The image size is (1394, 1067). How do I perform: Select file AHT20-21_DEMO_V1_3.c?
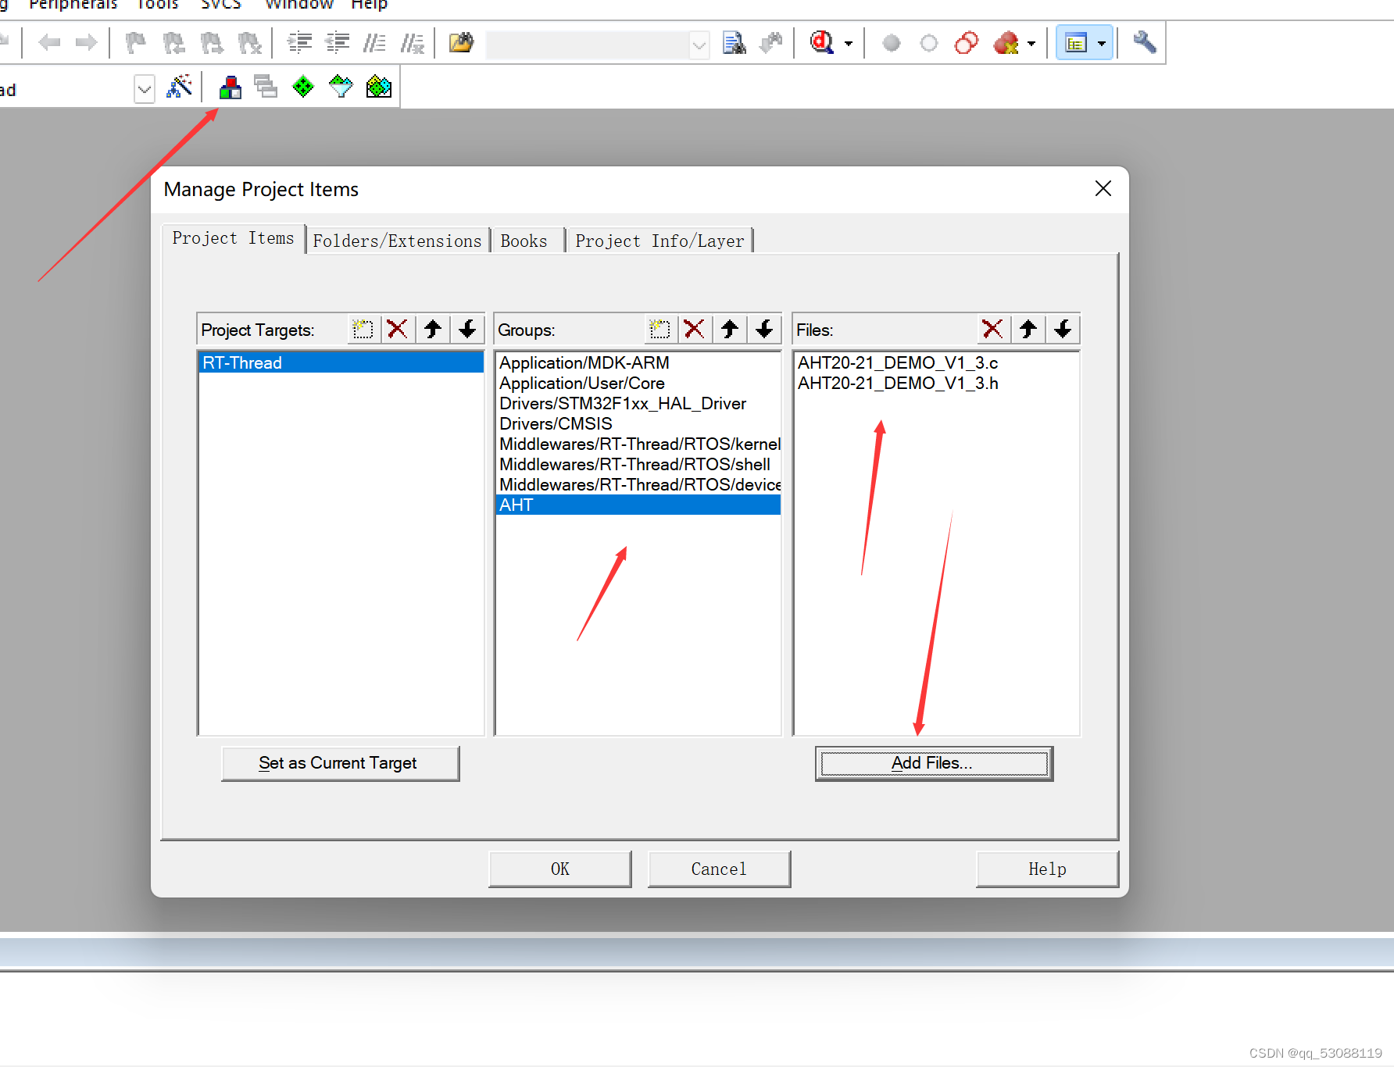coord(936,362)
